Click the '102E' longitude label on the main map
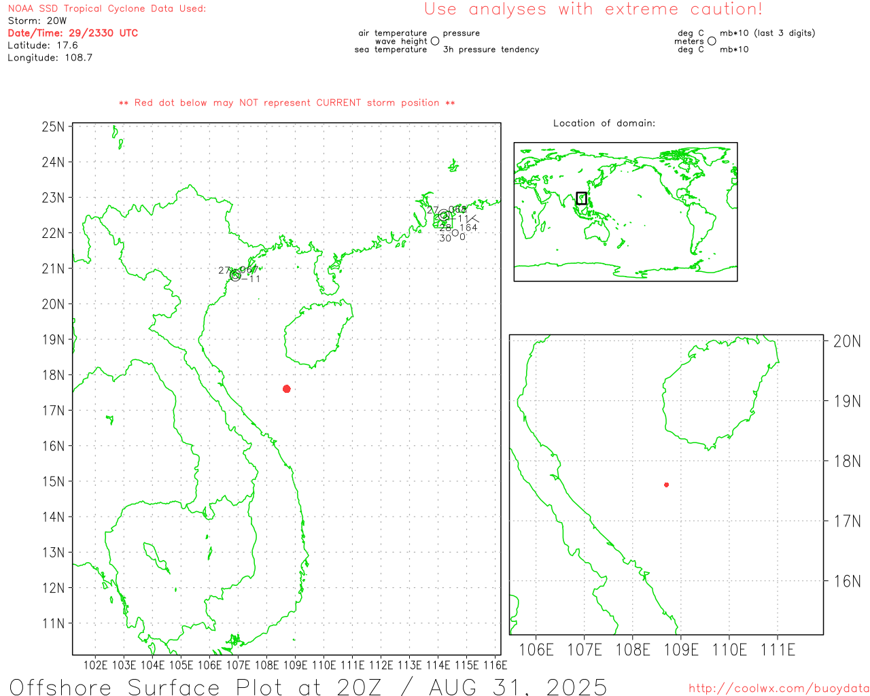Viewport: 870px width, 696px height. click(95, 665)
